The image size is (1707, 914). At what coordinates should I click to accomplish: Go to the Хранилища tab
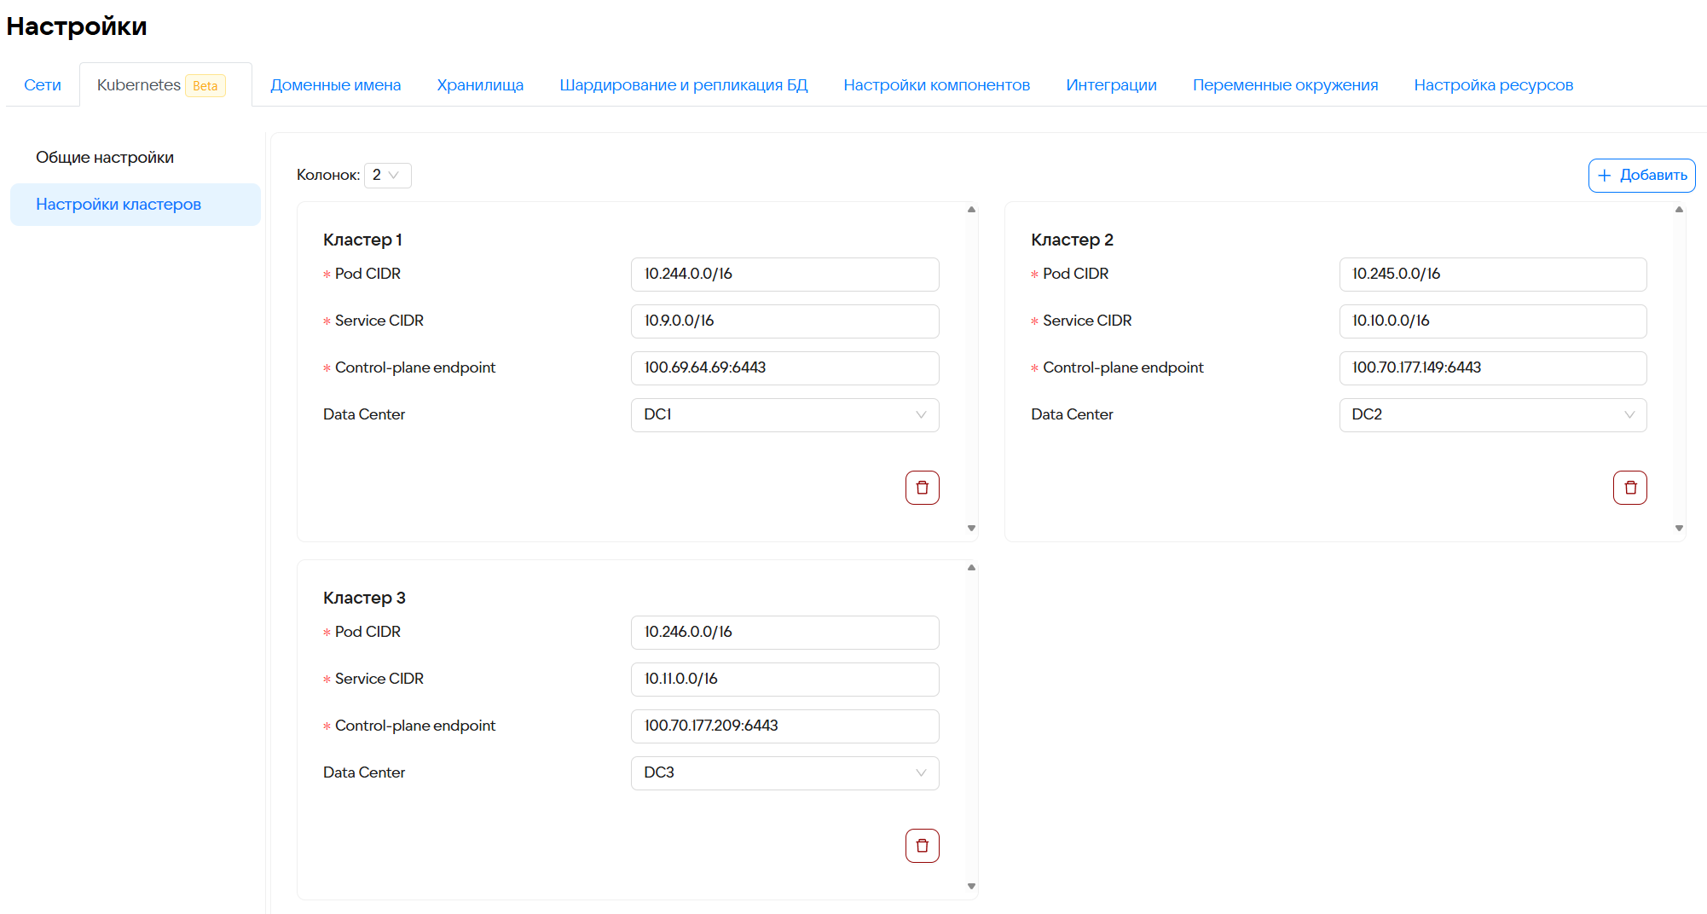(x=480, y=85)
